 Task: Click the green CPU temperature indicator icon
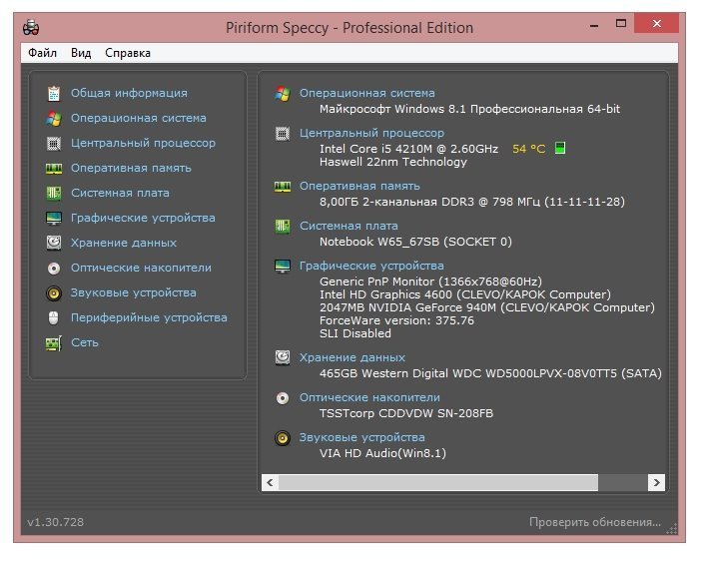point(560,148)
